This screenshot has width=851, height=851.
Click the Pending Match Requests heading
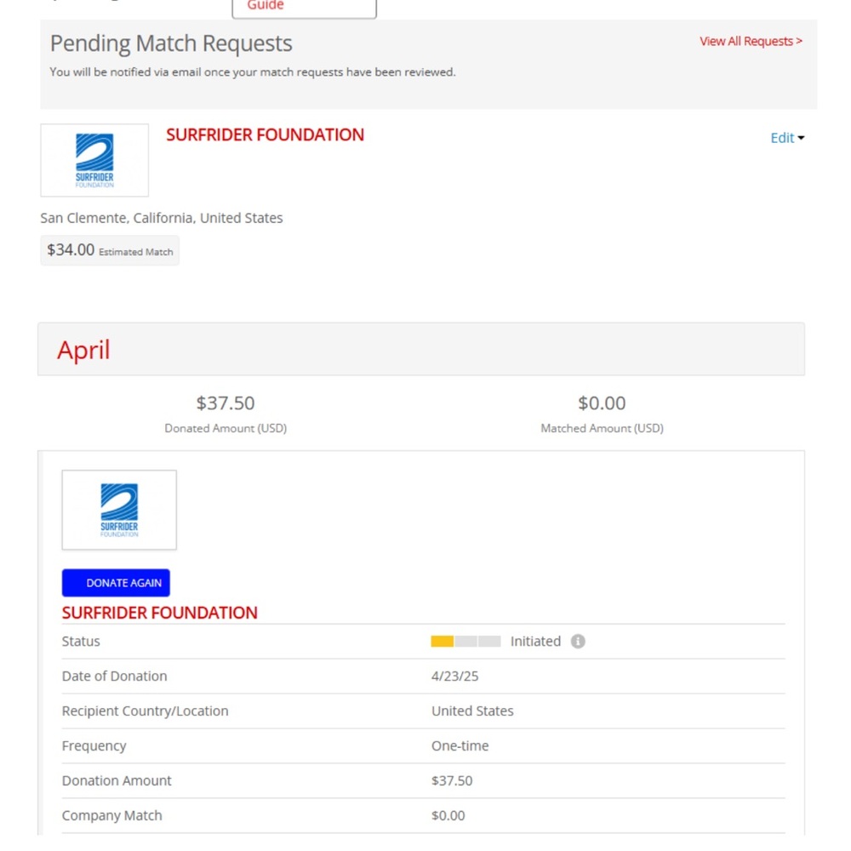click(171, 43)
